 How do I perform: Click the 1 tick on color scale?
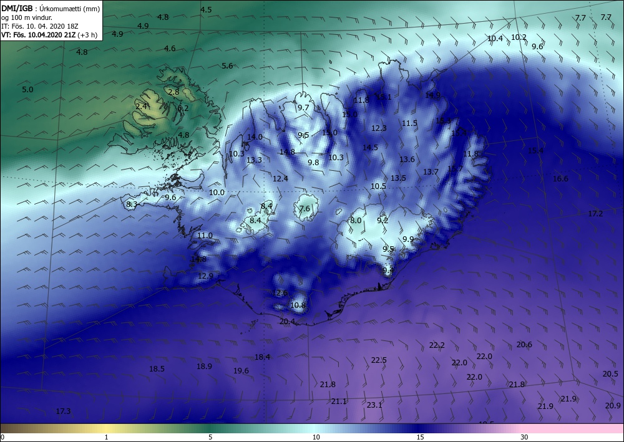point(106,437)
